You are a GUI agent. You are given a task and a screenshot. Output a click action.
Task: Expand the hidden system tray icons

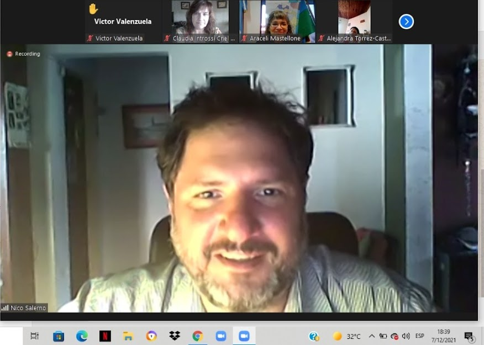pyautogui.click(x=371, y=336)
